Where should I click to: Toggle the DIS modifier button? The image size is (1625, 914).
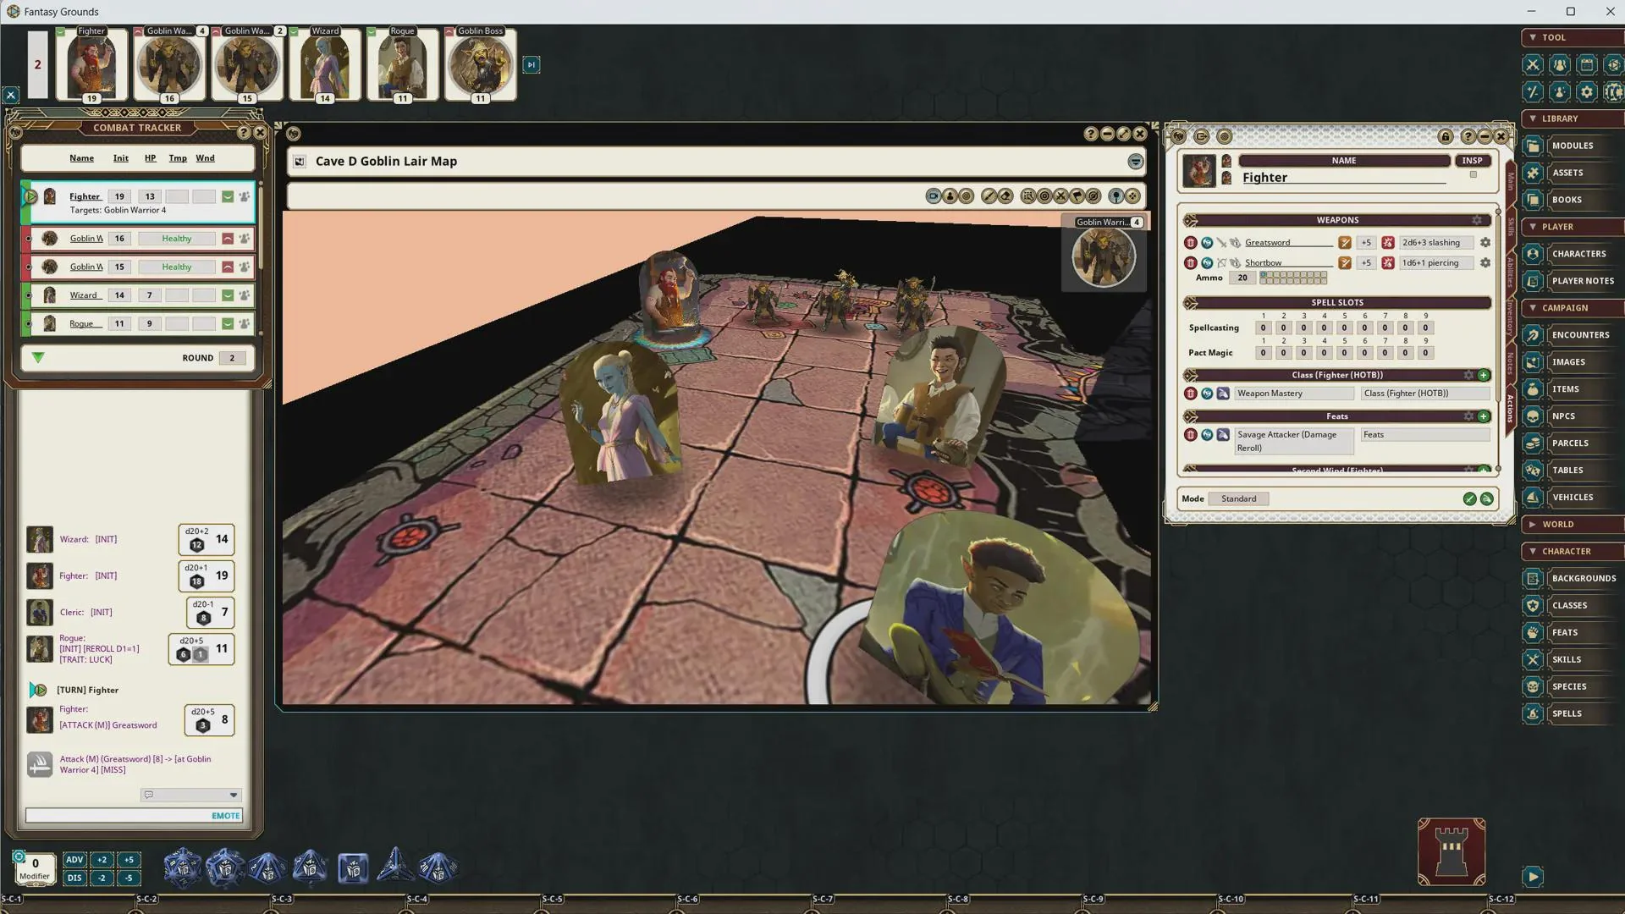click(74, 878)
